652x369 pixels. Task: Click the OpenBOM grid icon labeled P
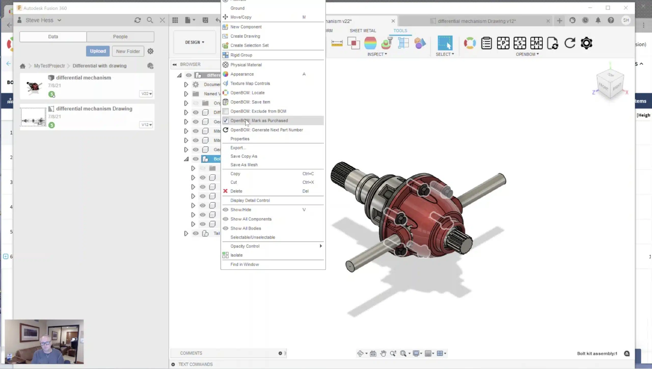click(503, 43)
